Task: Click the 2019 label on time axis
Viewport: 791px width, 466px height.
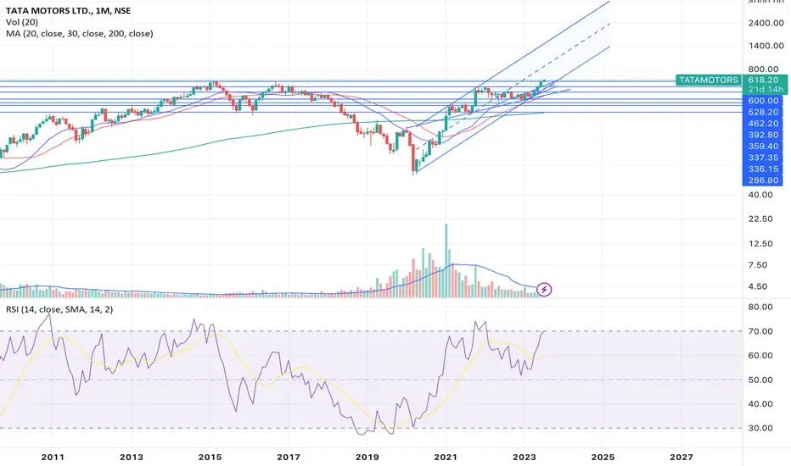Action: 367,458
